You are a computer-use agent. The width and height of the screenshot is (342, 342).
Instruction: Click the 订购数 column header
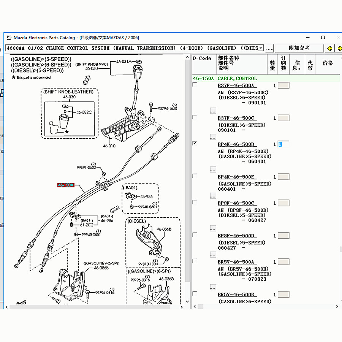tap(283, 64)
